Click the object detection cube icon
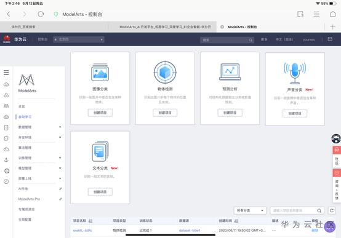The image size is (341, 238). [x=165, y=72]
